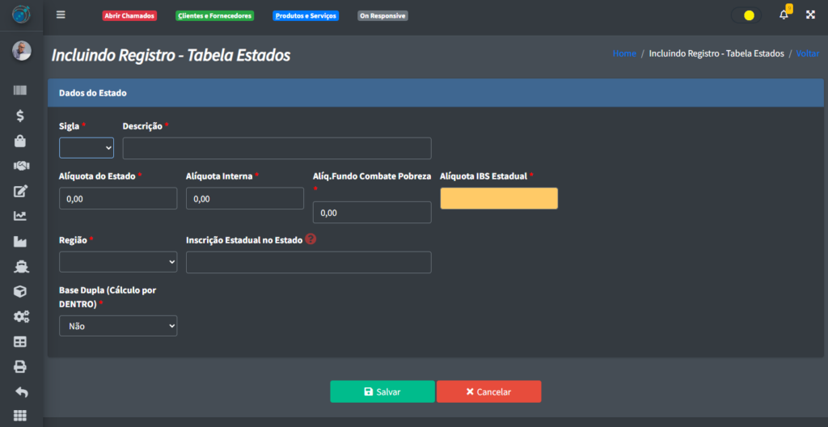
Task: Open the barcode icon in sidebar
Action: click(x=21, y=91)
